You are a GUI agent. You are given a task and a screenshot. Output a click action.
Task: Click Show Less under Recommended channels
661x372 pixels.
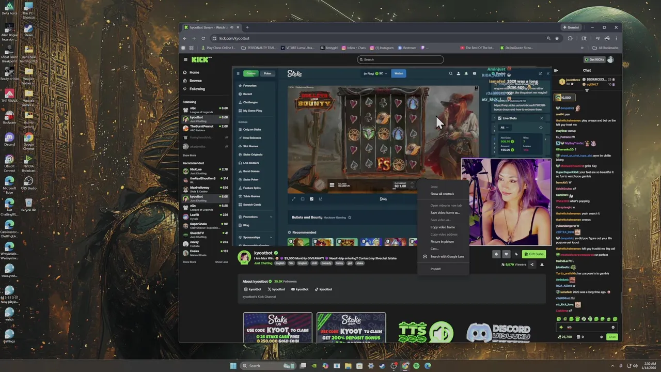pos(222,262)
